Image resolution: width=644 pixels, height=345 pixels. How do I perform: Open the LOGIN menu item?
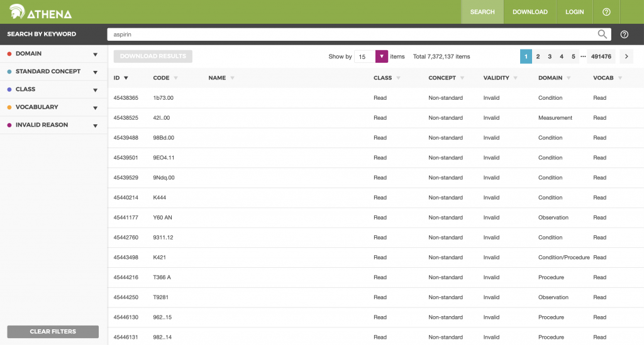click(x=574, y=12)
